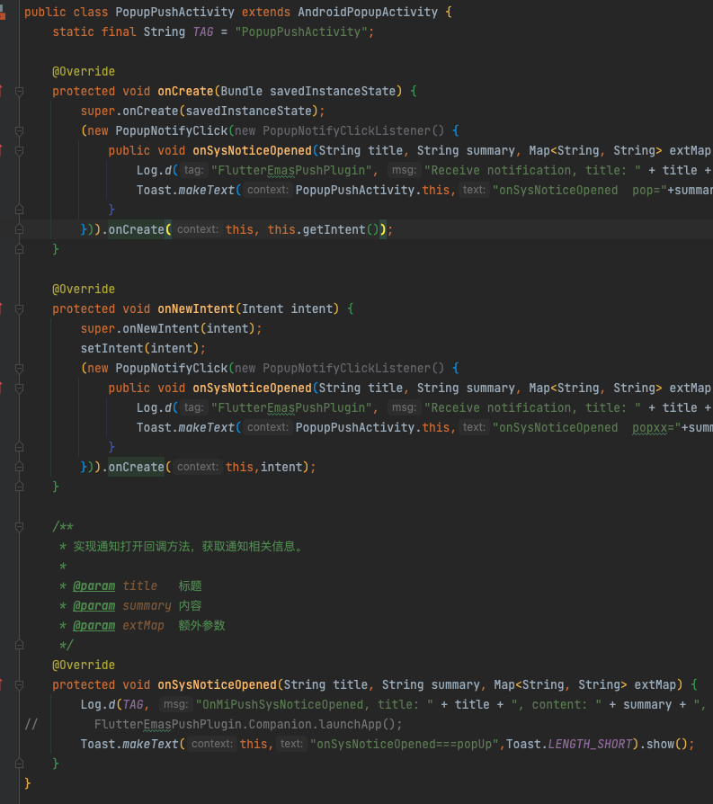Click the onCreate method name in its protected declaration
This screenshot has height=804, width=713.
(185, 91)
